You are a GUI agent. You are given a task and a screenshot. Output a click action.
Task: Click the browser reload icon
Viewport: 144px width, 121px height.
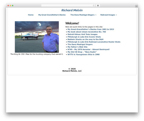[94, 6]
